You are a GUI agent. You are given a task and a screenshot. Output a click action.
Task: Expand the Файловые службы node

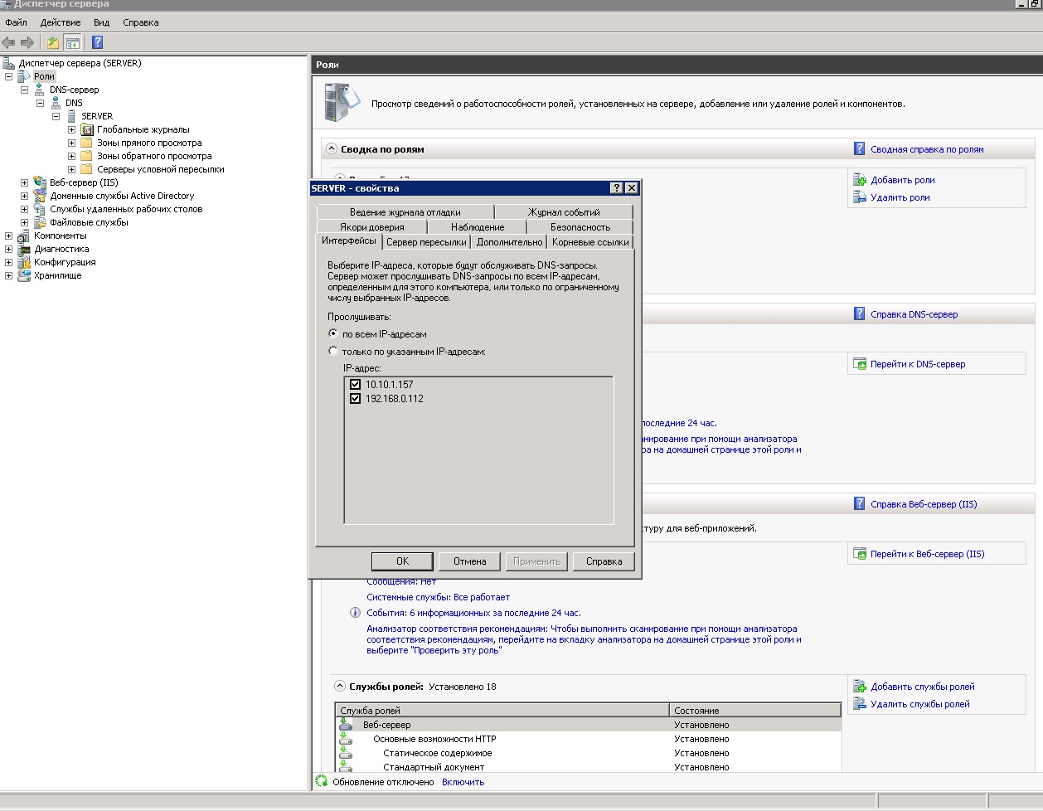(25, 222)
